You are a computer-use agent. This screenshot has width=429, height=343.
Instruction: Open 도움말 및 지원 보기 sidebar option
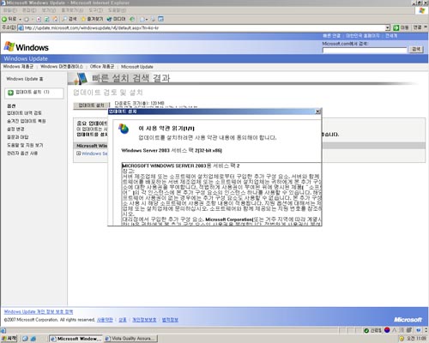(x=25, y=145)
